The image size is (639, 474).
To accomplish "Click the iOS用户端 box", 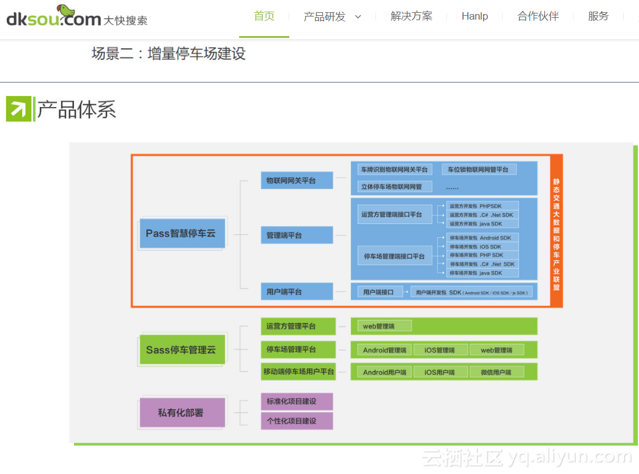I will [440, 372].
